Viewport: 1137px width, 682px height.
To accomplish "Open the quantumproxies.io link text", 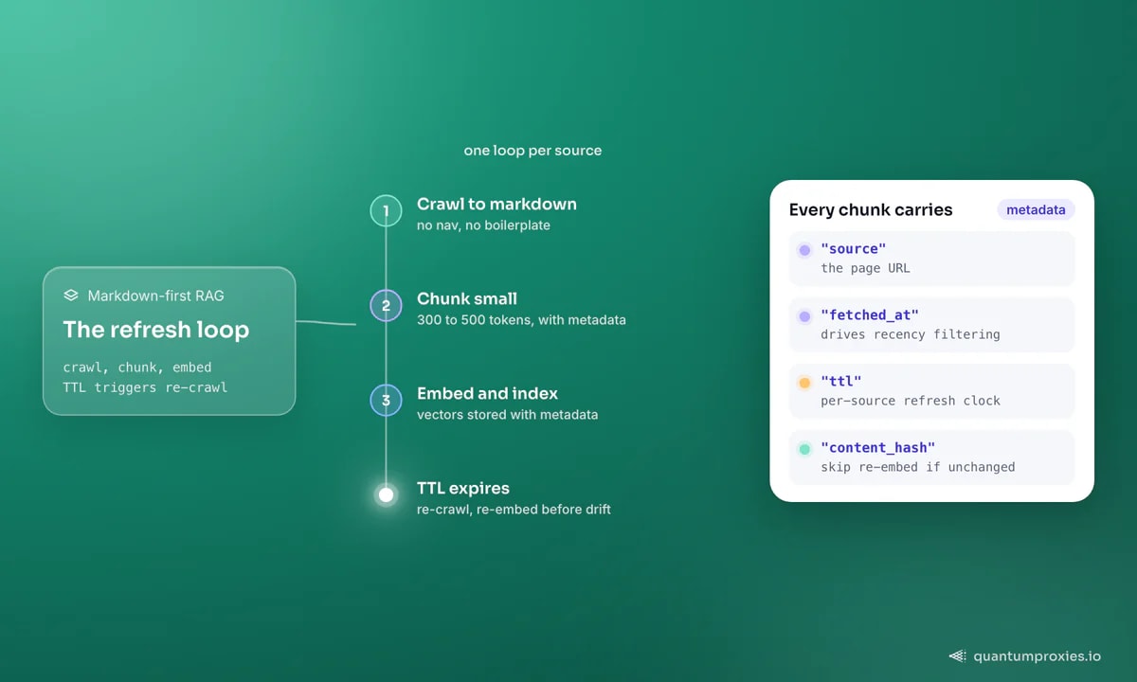I will 1038,655.
